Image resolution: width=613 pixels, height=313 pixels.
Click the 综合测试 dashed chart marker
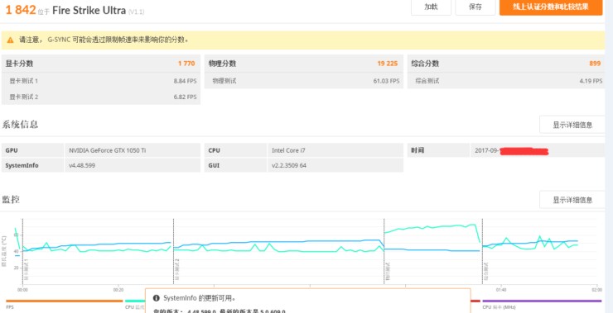(482, 251)
